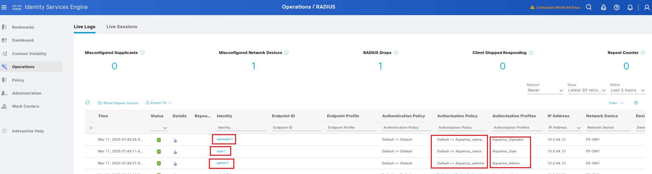
Task: Open the rocket launch icon in header
Action: [603, 7]
